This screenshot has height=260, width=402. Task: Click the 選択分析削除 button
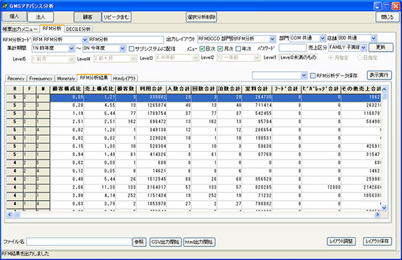tap(201, 17)
